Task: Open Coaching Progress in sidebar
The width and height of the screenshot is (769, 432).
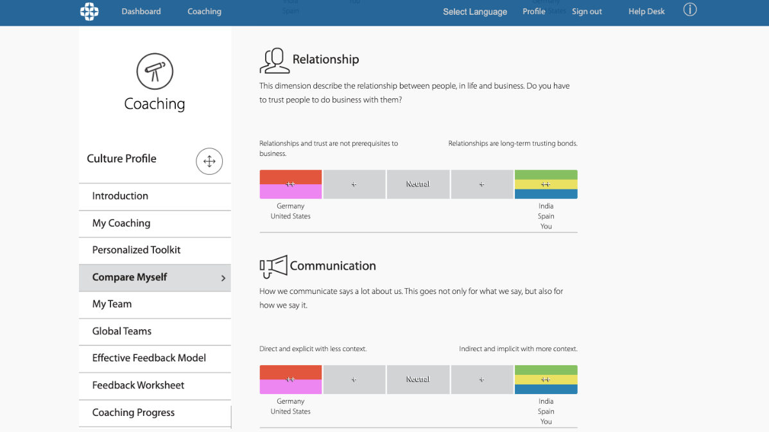Action: pyautogui.click(x=134, y=413)
